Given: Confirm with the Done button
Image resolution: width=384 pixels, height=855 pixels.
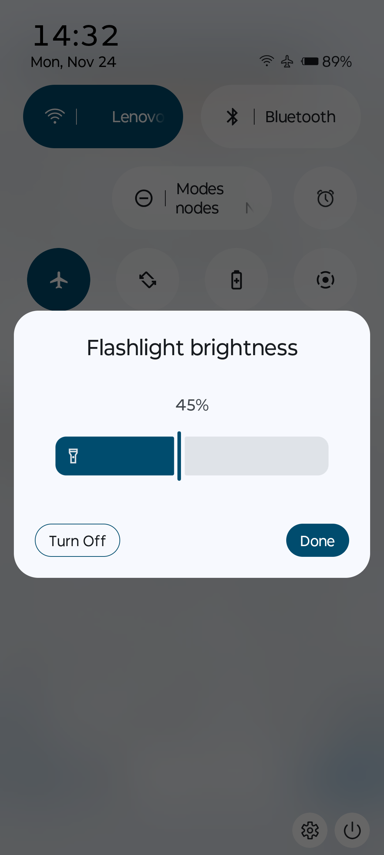Looking at the screenshot, I should [317, 540].
